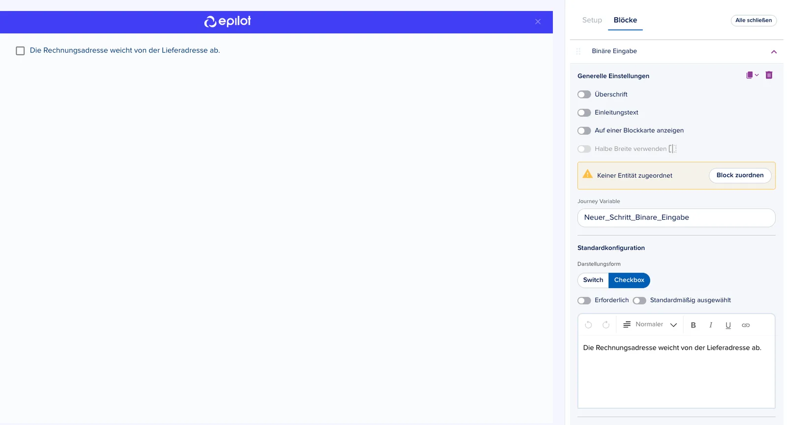Screen dimensions: 787x425
Task: Click the Journey Variable input field
Action: 676,218
